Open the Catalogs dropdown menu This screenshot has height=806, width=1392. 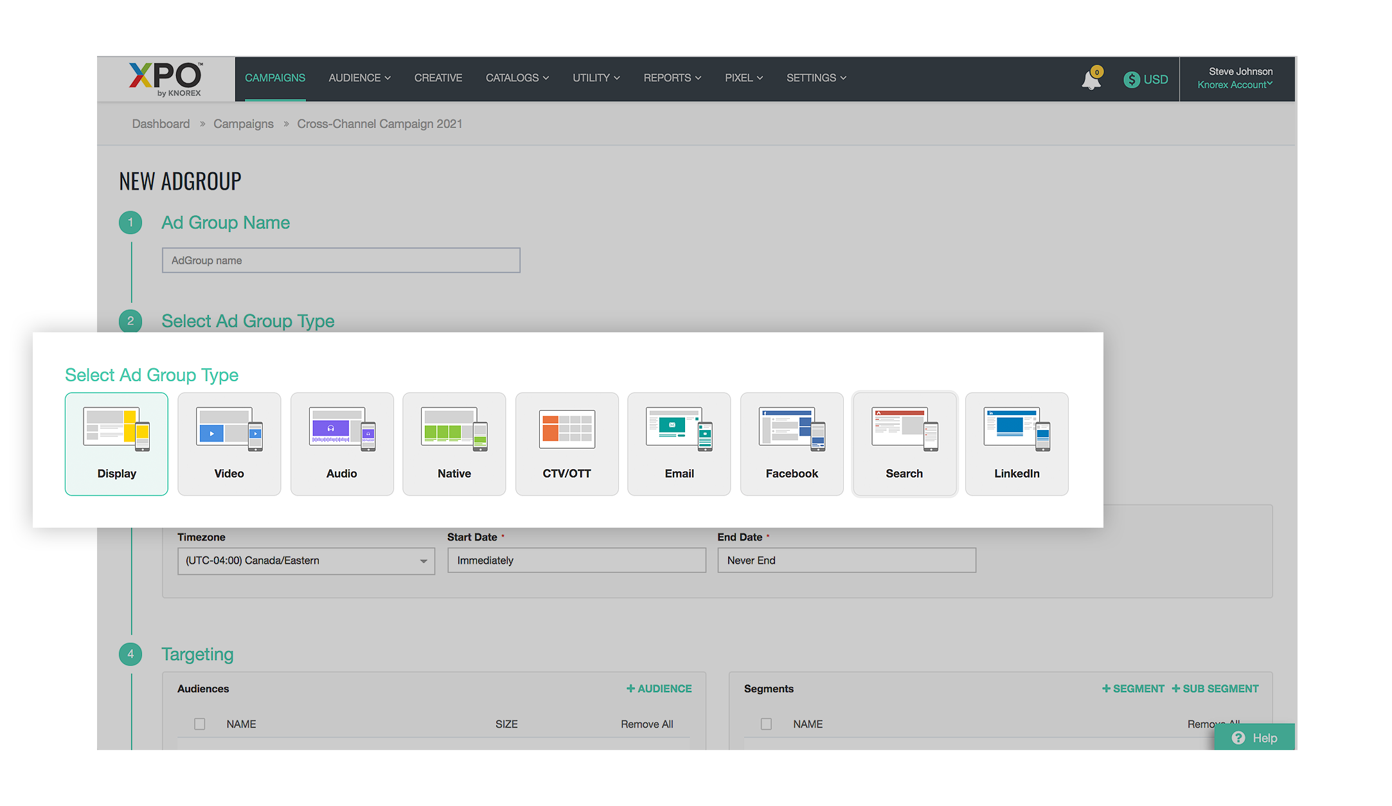pos(517,78)
